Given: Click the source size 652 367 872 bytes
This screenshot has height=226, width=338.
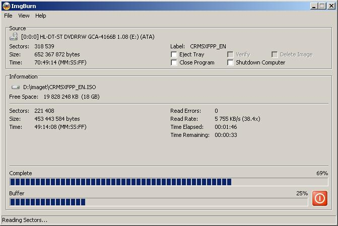Looking at the screenshot, I should (x=57, y=54).
